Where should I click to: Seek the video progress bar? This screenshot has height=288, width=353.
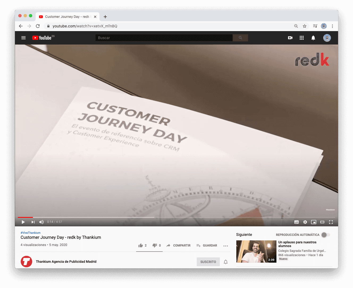(176, 217)
